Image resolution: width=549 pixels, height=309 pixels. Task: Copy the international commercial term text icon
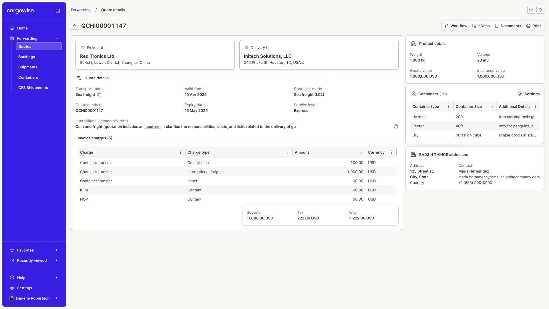point(396,126)
